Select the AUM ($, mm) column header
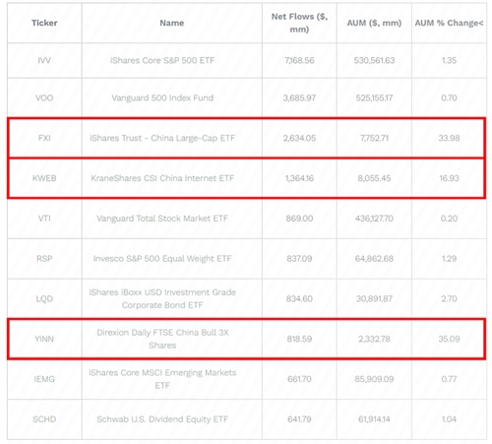 point(374,23)
